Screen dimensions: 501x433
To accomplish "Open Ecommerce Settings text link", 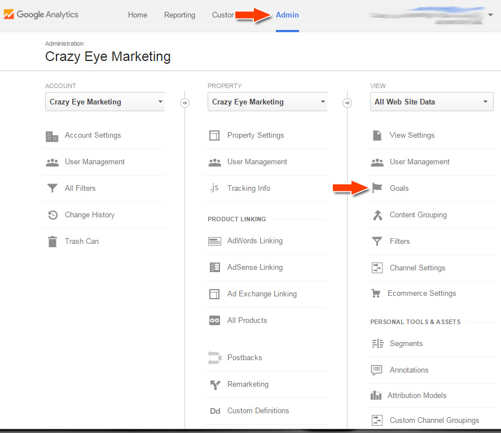I will click(422, 293).
